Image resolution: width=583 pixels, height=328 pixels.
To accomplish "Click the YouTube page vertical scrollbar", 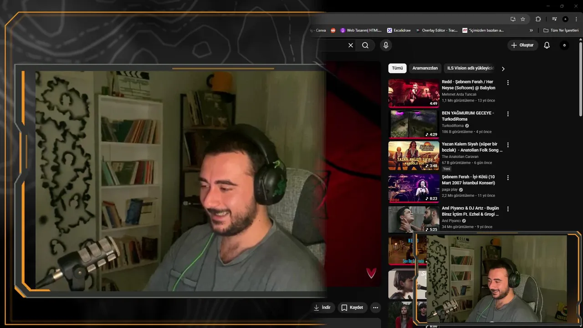I will click(x=580, y=80).
